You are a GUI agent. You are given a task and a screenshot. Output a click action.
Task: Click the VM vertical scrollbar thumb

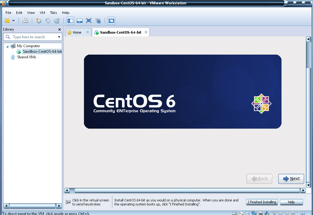pos(308,125)
